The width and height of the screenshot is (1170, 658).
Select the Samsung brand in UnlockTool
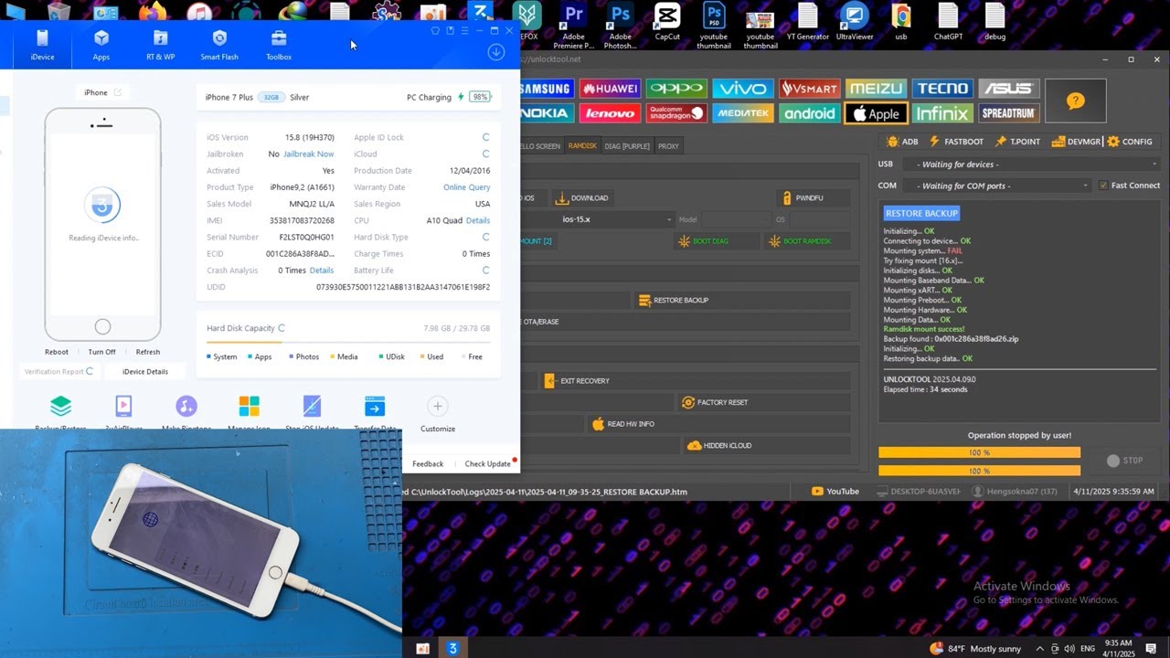point(547,89)
